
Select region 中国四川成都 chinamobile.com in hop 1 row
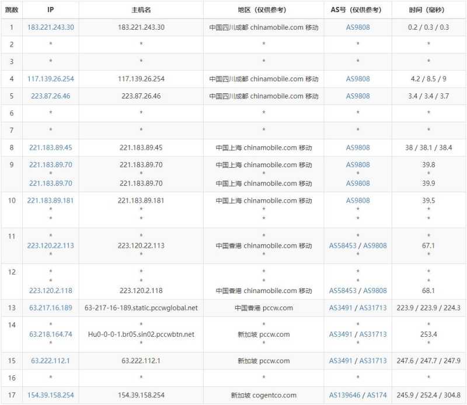click(264, 27)
